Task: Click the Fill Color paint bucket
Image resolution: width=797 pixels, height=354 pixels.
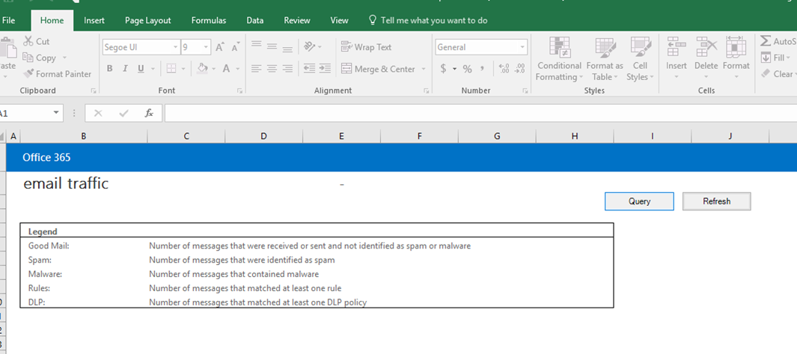Action: [x=202, y=69]
